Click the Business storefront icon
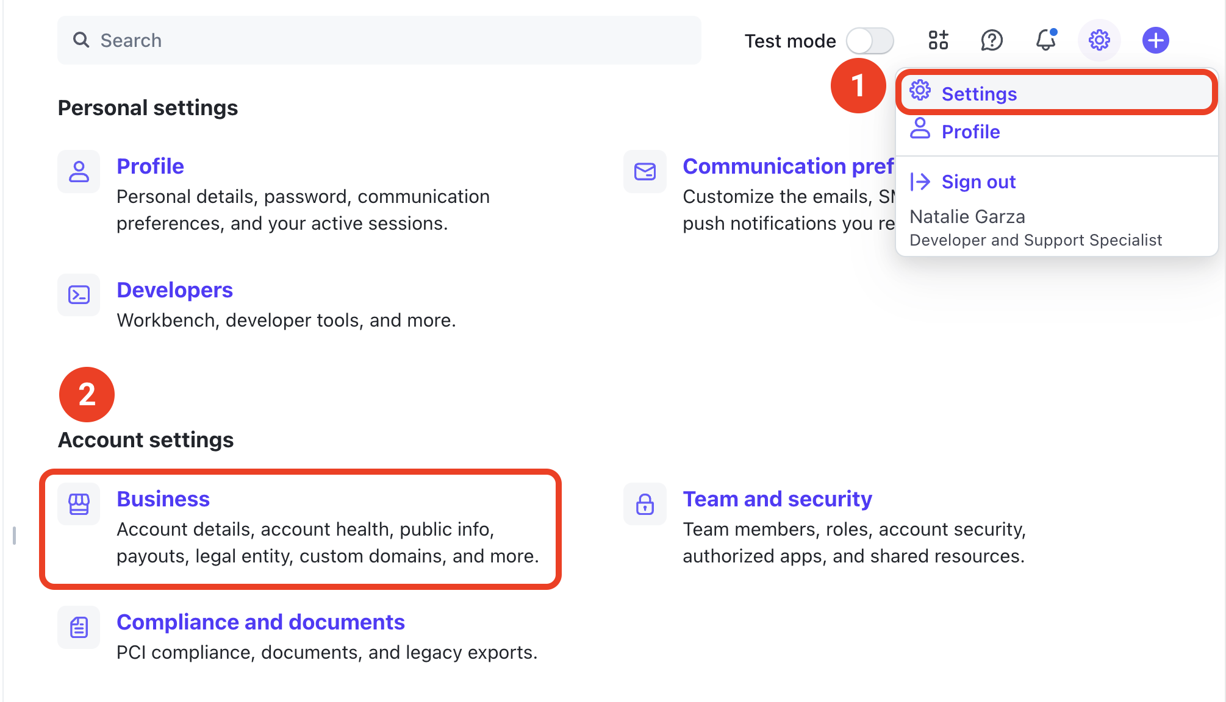 [79, 504]
